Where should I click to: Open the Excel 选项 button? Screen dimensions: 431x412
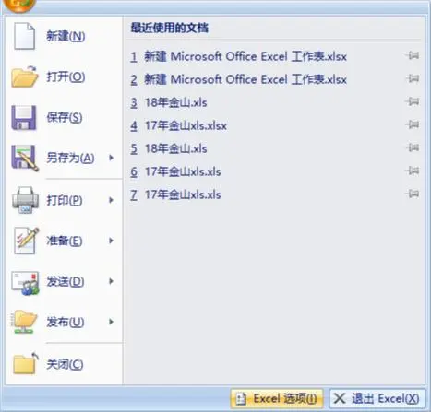pos(276,399)
